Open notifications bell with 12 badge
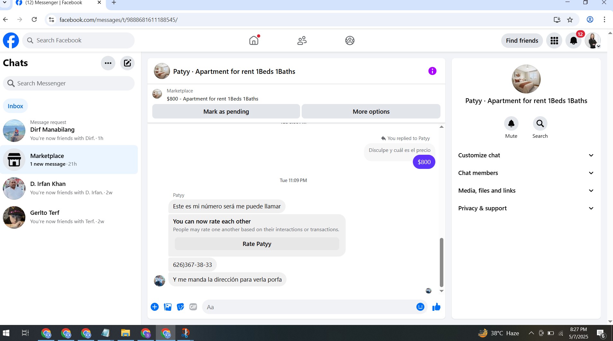The width and height of the screenshot is (613, 341). (573, 40)
